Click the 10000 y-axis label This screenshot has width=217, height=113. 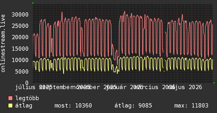tap(20, 60)
